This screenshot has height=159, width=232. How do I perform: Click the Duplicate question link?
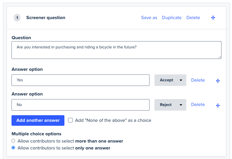click(172, 18)
